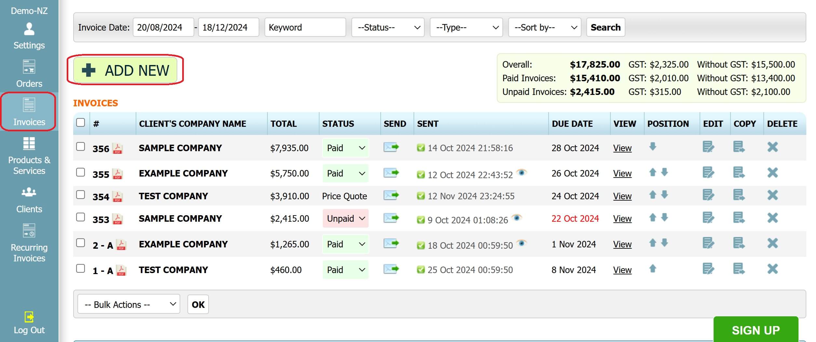The width and height of the screenshot is (816, 342).
Task: Check the box for invoice 355
Action: 80,172
